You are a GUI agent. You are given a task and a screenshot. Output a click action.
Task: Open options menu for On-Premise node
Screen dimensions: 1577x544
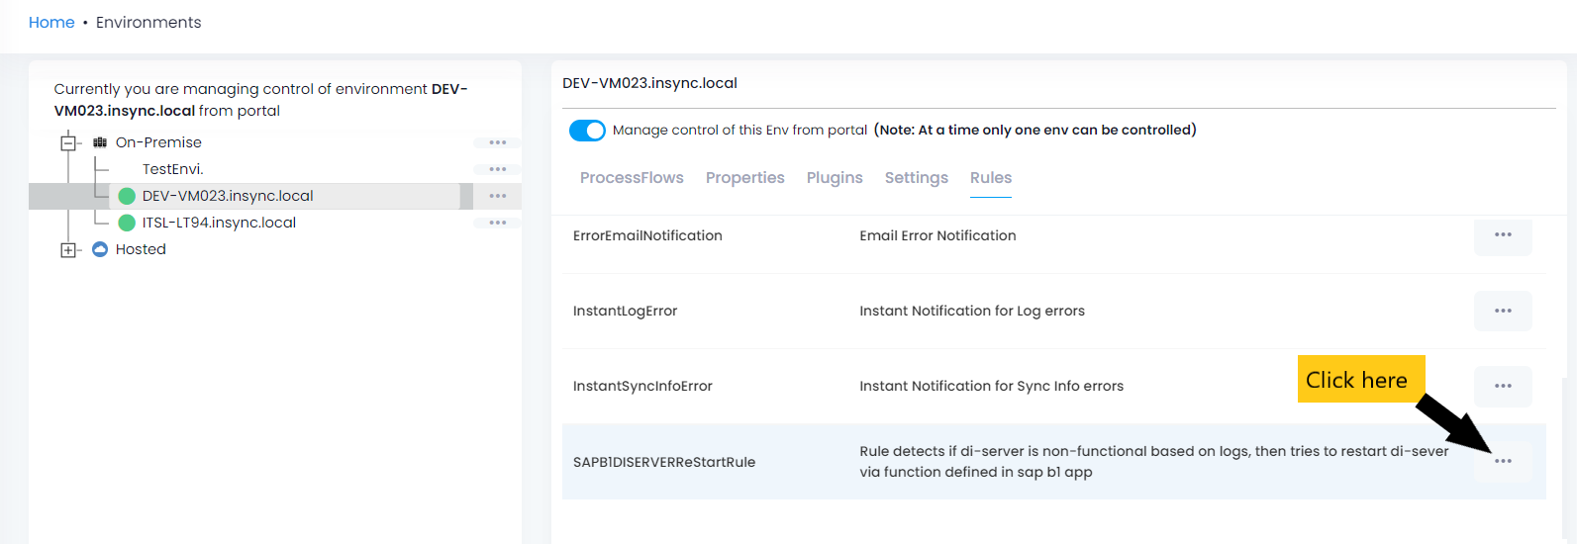[497, 142]
